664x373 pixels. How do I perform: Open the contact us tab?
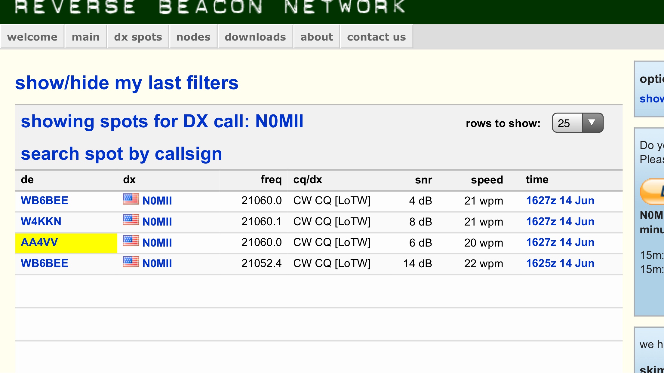[377, 37]
